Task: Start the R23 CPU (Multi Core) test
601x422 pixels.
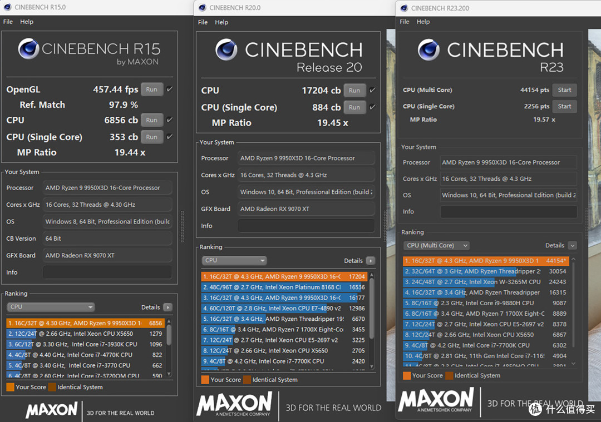Action: 564,90
